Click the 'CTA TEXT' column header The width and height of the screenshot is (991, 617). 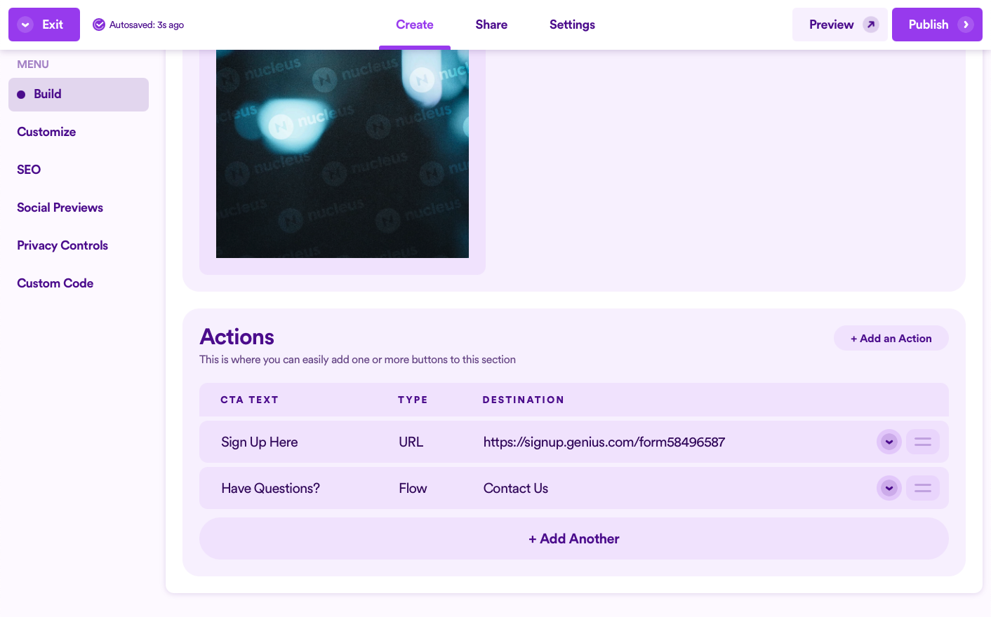(x=250, y=400)
